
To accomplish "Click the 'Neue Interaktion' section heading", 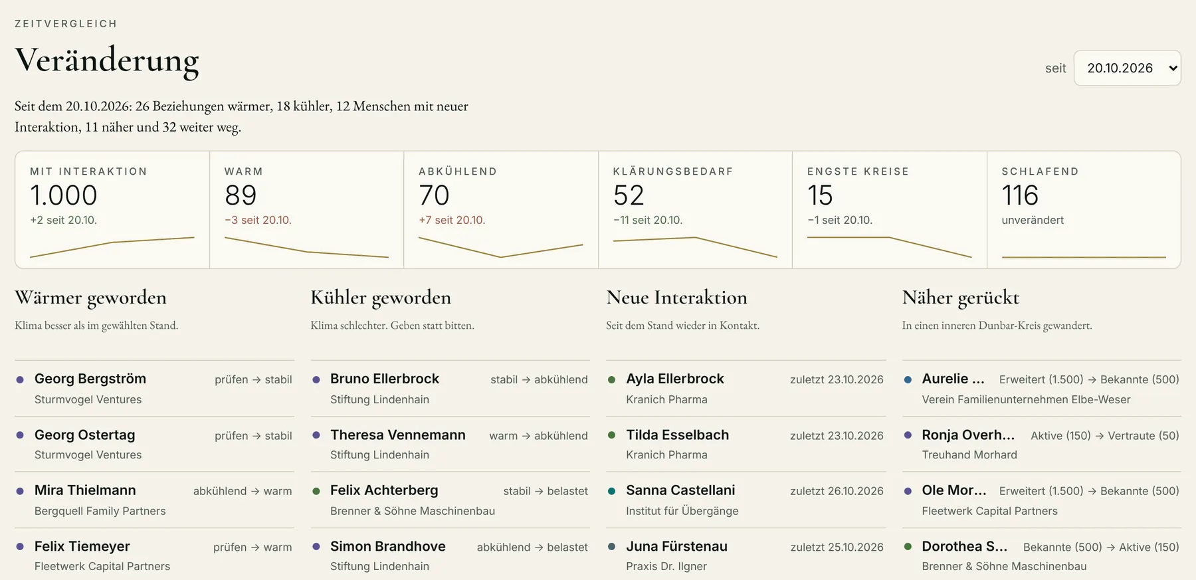I will pyautogui.click(x=676, y=297).
